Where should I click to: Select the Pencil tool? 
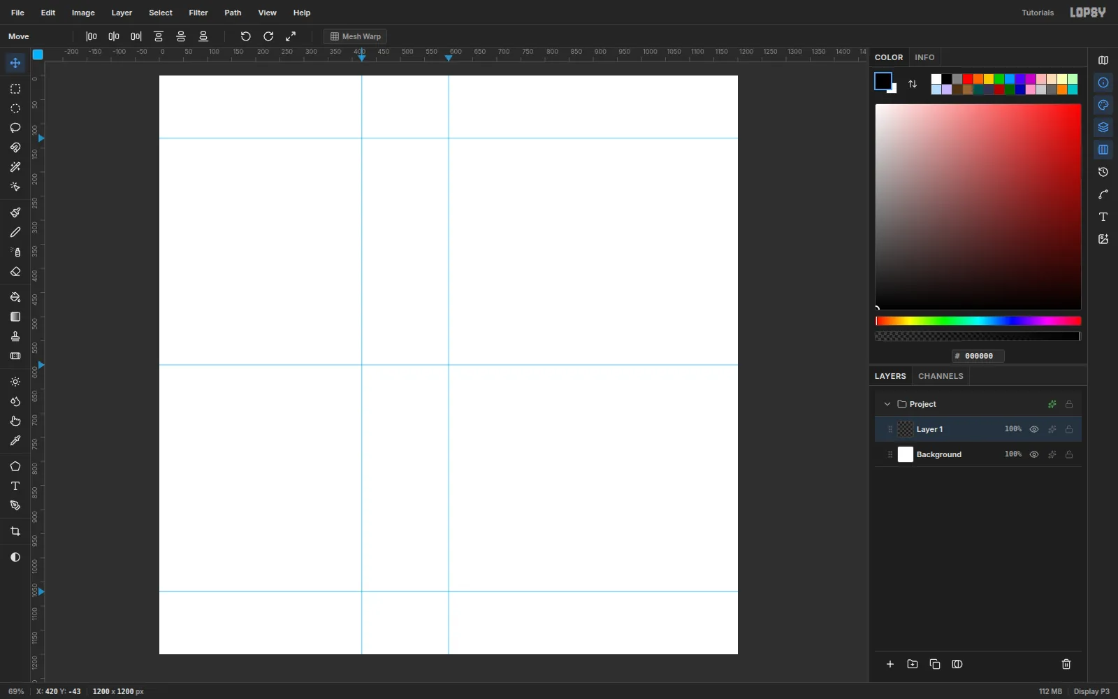15,232
